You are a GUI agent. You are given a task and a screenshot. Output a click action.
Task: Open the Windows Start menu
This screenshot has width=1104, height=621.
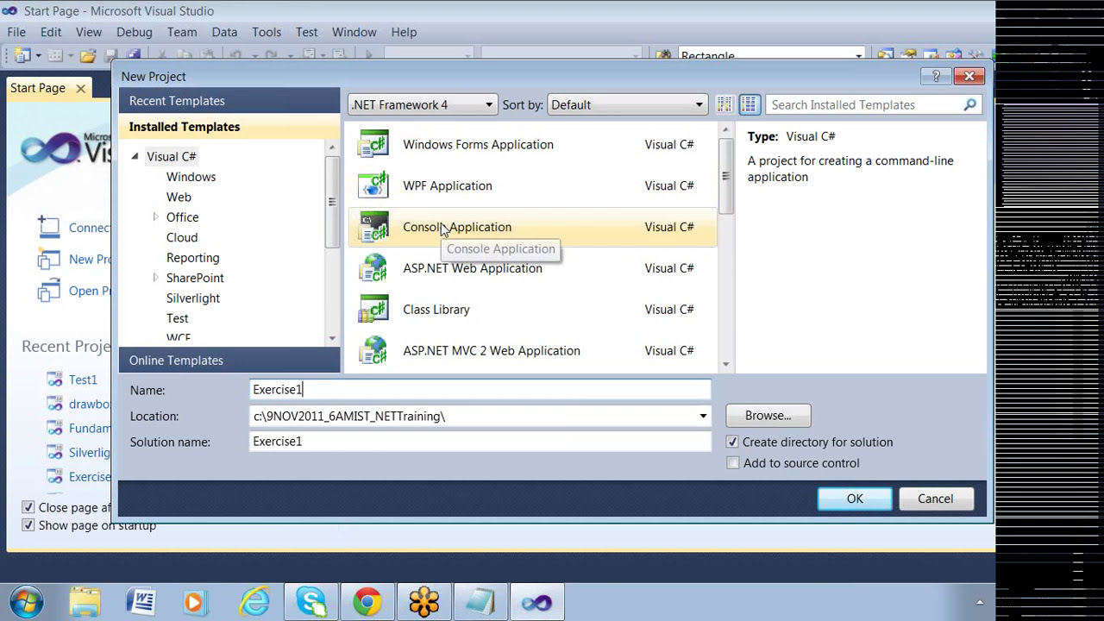pos(25,601)
